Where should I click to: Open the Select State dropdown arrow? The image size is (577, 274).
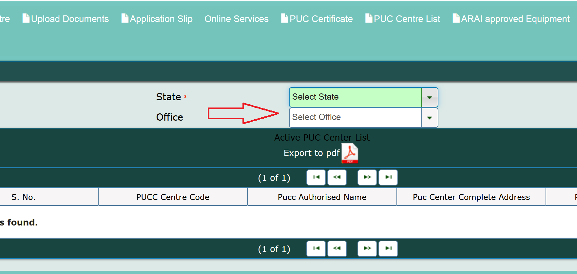(x=430, y=97)
